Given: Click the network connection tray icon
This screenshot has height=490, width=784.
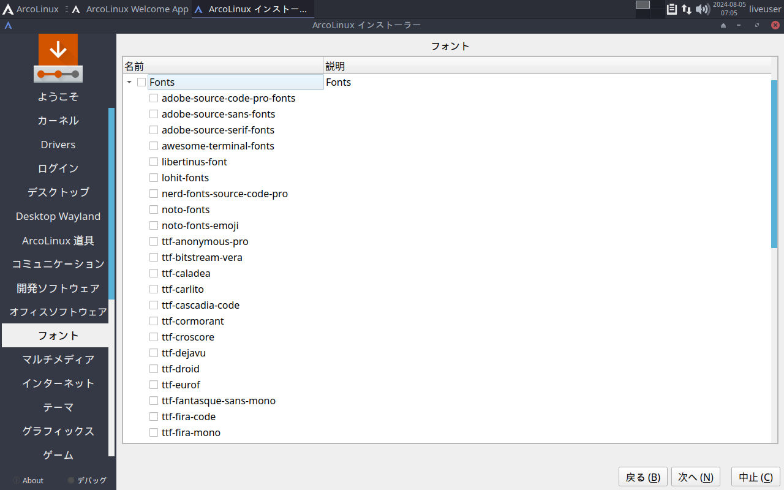Looking at the screenshot, I should click(x=687, y=9).
